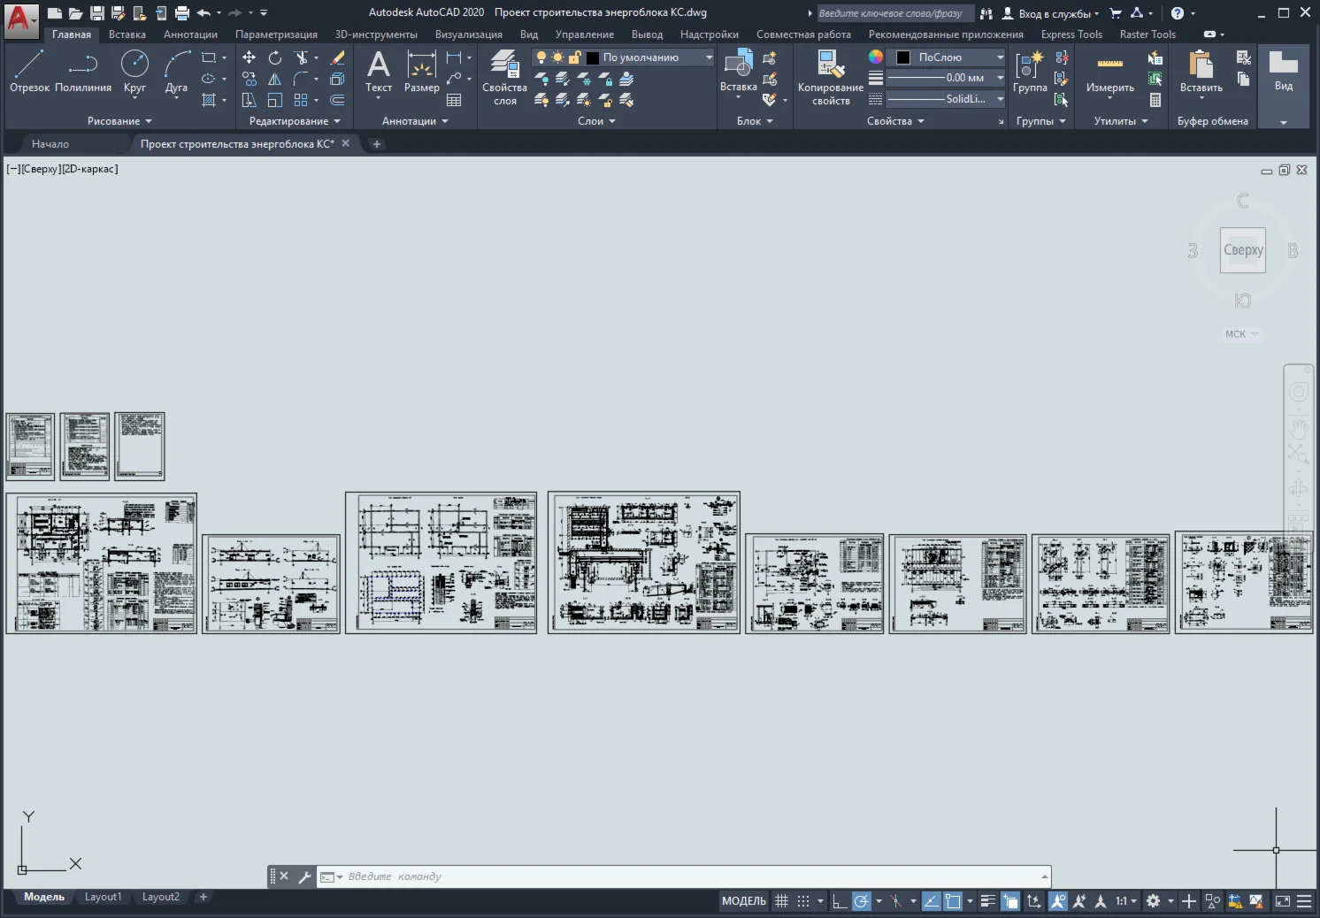1320x918 pixels.
Task: Expand the Свойства panel
Action: click(895, 121)
